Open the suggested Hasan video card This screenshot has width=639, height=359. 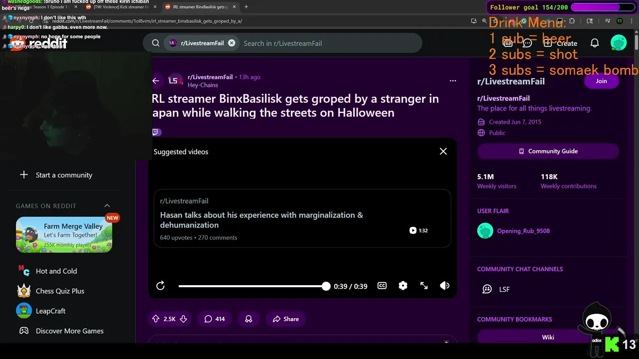303,218
